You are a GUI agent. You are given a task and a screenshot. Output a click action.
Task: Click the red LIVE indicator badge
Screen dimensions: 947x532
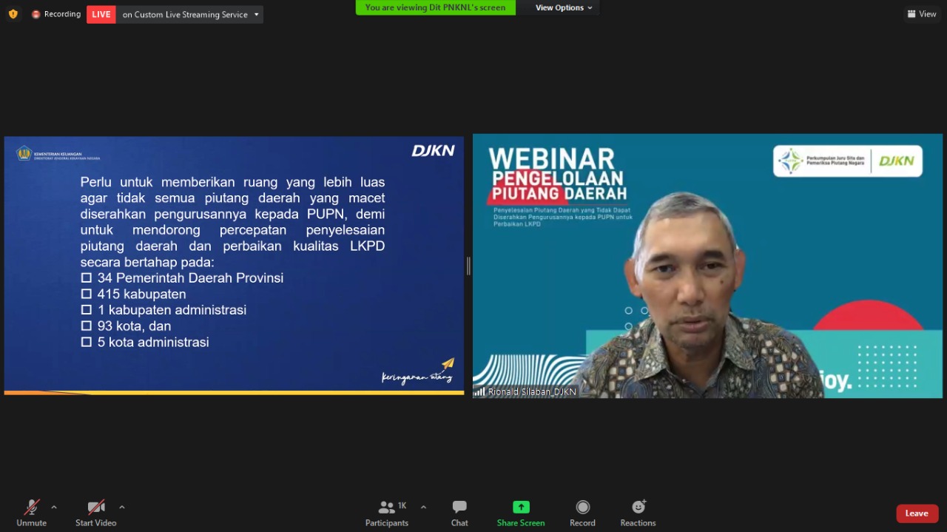point(101,14)
